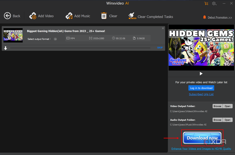
Task: Open the settings gear menu
Action: coord(214,3)
